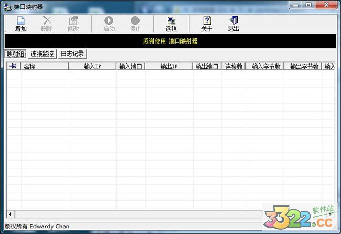Click the 输出IP column header
This screenshot has width=341, height=234.
pos(169,67)
